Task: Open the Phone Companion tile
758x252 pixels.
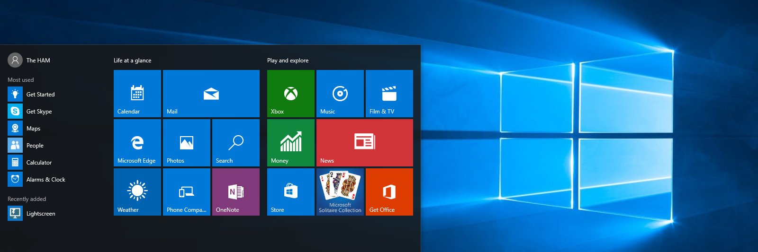Action: pyautogui.click(x=187, y=192)
